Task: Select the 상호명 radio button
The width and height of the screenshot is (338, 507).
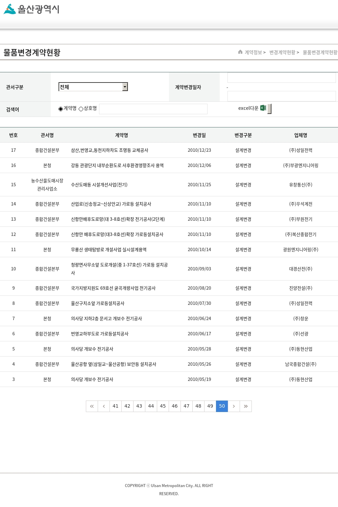Action: (81, 109)
